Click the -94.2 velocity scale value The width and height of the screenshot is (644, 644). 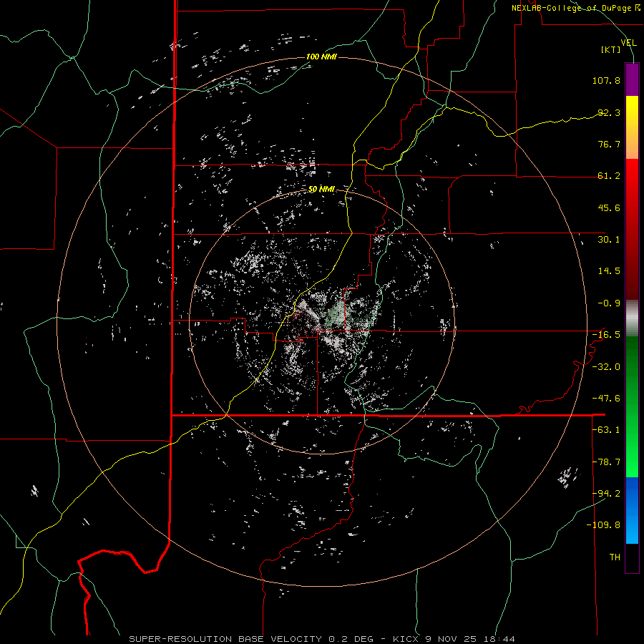tap(606, 494)
